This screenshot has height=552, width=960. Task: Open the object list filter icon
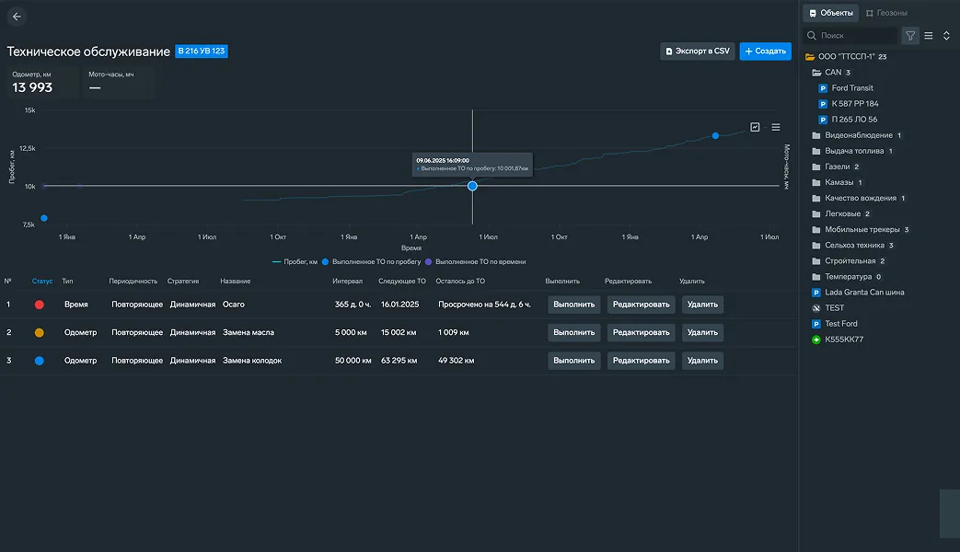(x=910, y=36)
